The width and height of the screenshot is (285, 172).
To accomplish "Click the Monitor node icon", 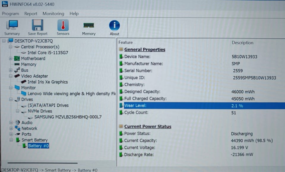I will pyautogui.click(x=17, y=87).
